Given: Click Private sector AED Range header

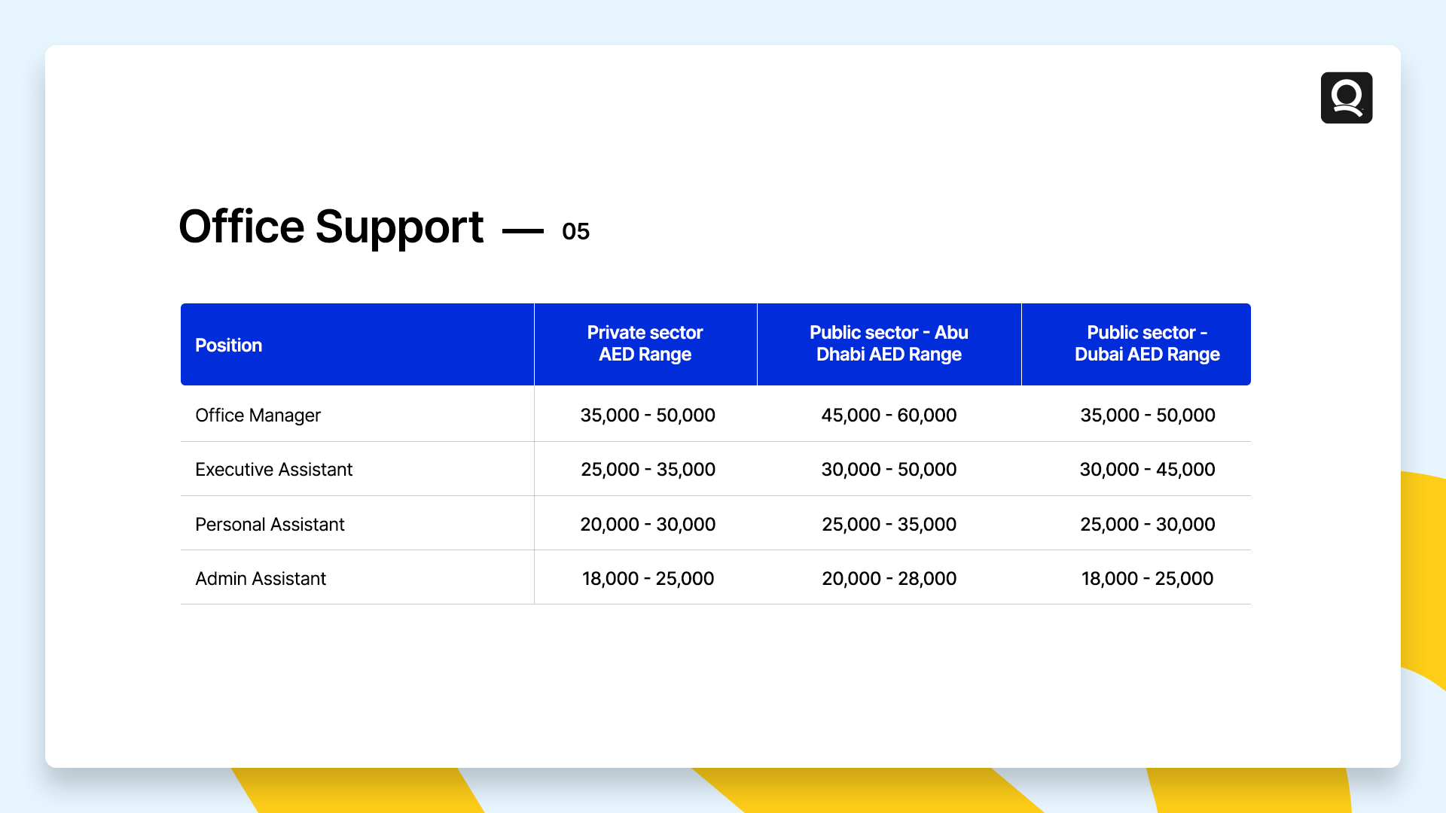Looking at the screenshot, I should (x=645, y=343).
